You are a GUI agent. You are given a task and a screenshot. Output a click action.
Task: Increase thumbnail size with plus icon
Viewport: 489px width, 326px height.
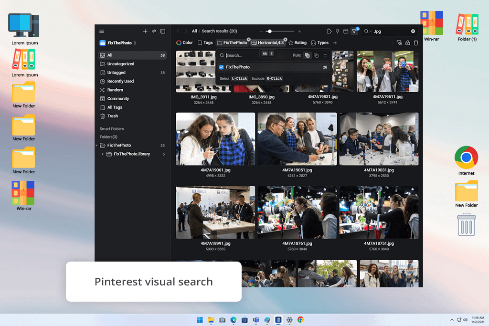299,31
